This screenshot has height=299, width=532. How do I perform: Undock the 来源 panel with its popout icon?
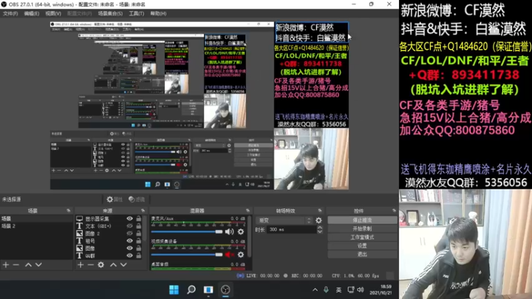tap(143, 211)
